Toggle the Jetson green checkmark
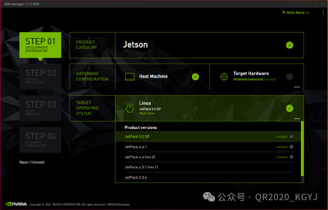This screenshot has height=210, width=328. click(x=289, y=45)
